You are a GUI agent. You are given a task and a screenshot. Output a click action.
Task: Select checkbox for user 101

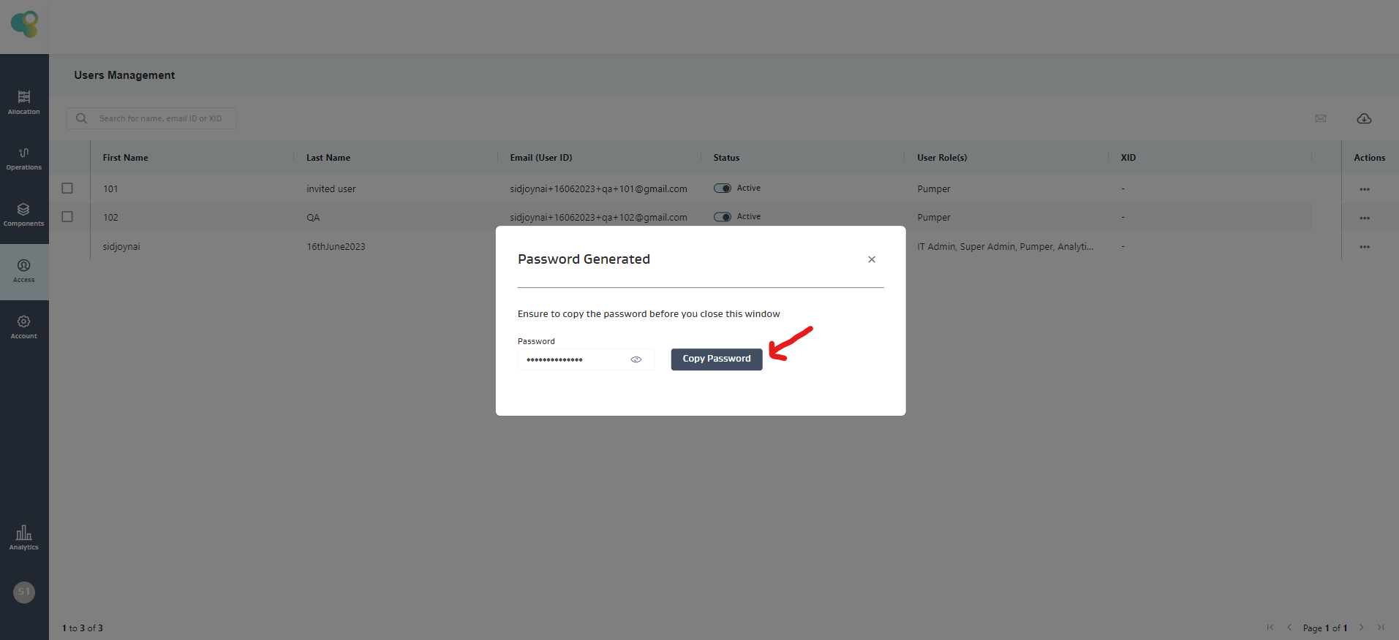(x=67, y=188)
